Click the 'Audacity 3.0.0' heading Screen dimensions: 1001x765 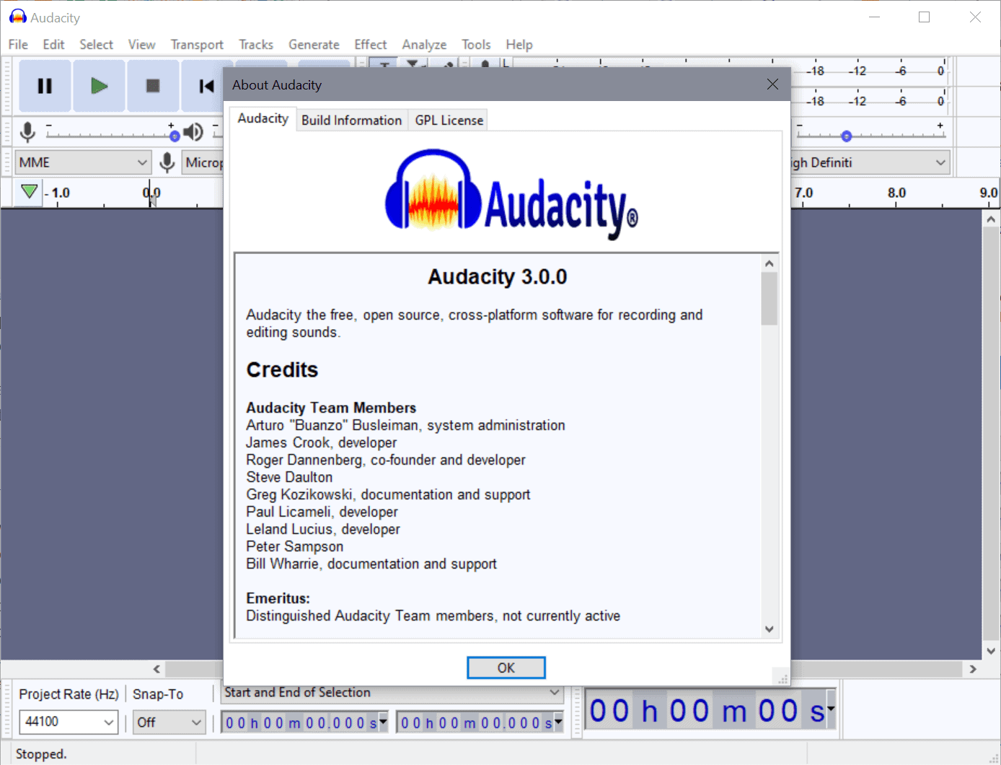point(497,276)
